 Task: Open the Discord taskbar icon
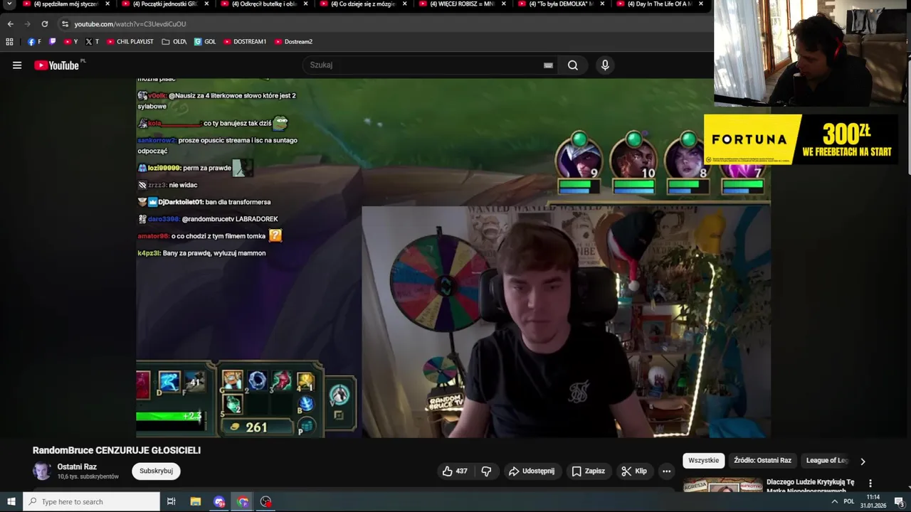coord(219,501)
